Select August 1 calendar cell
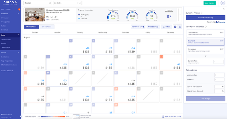Viewport: 227px width, 119px height. 80,46
